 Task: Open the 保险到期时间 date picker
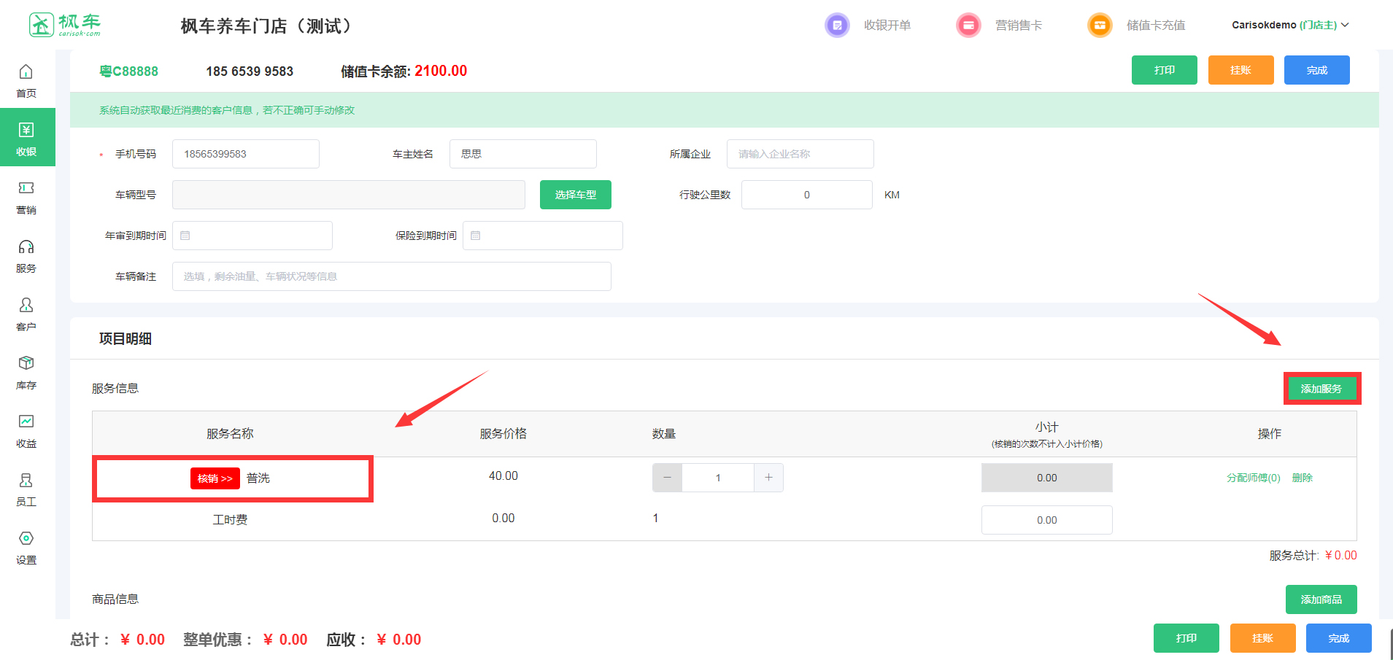543,236
